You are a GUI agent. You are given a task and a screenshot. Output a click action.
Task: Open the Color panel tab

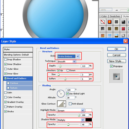point(104,16)
